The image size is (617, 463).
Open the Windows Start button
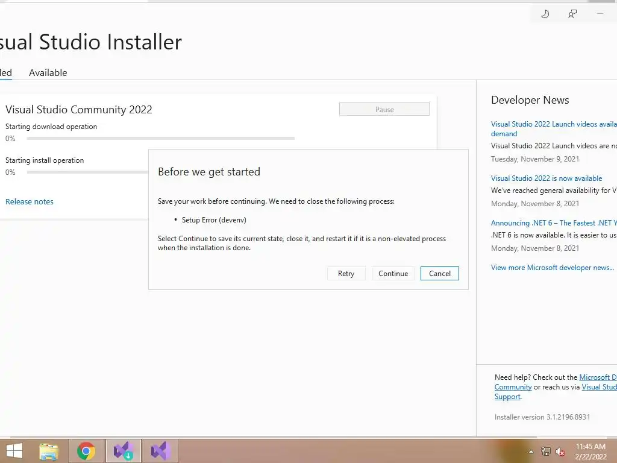[14, 451]
